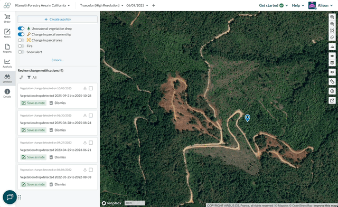Check the 06/06/2022 notification checkbox

[91, 170]
